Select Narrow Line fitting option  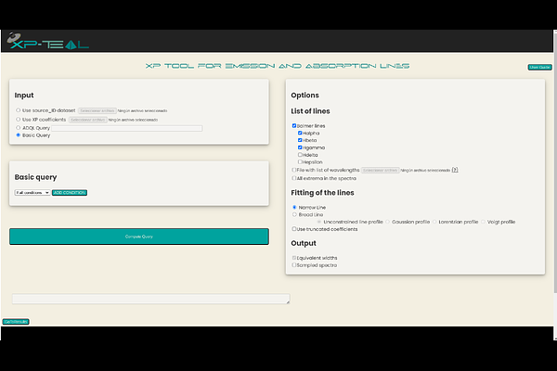[x=294, y=207]
